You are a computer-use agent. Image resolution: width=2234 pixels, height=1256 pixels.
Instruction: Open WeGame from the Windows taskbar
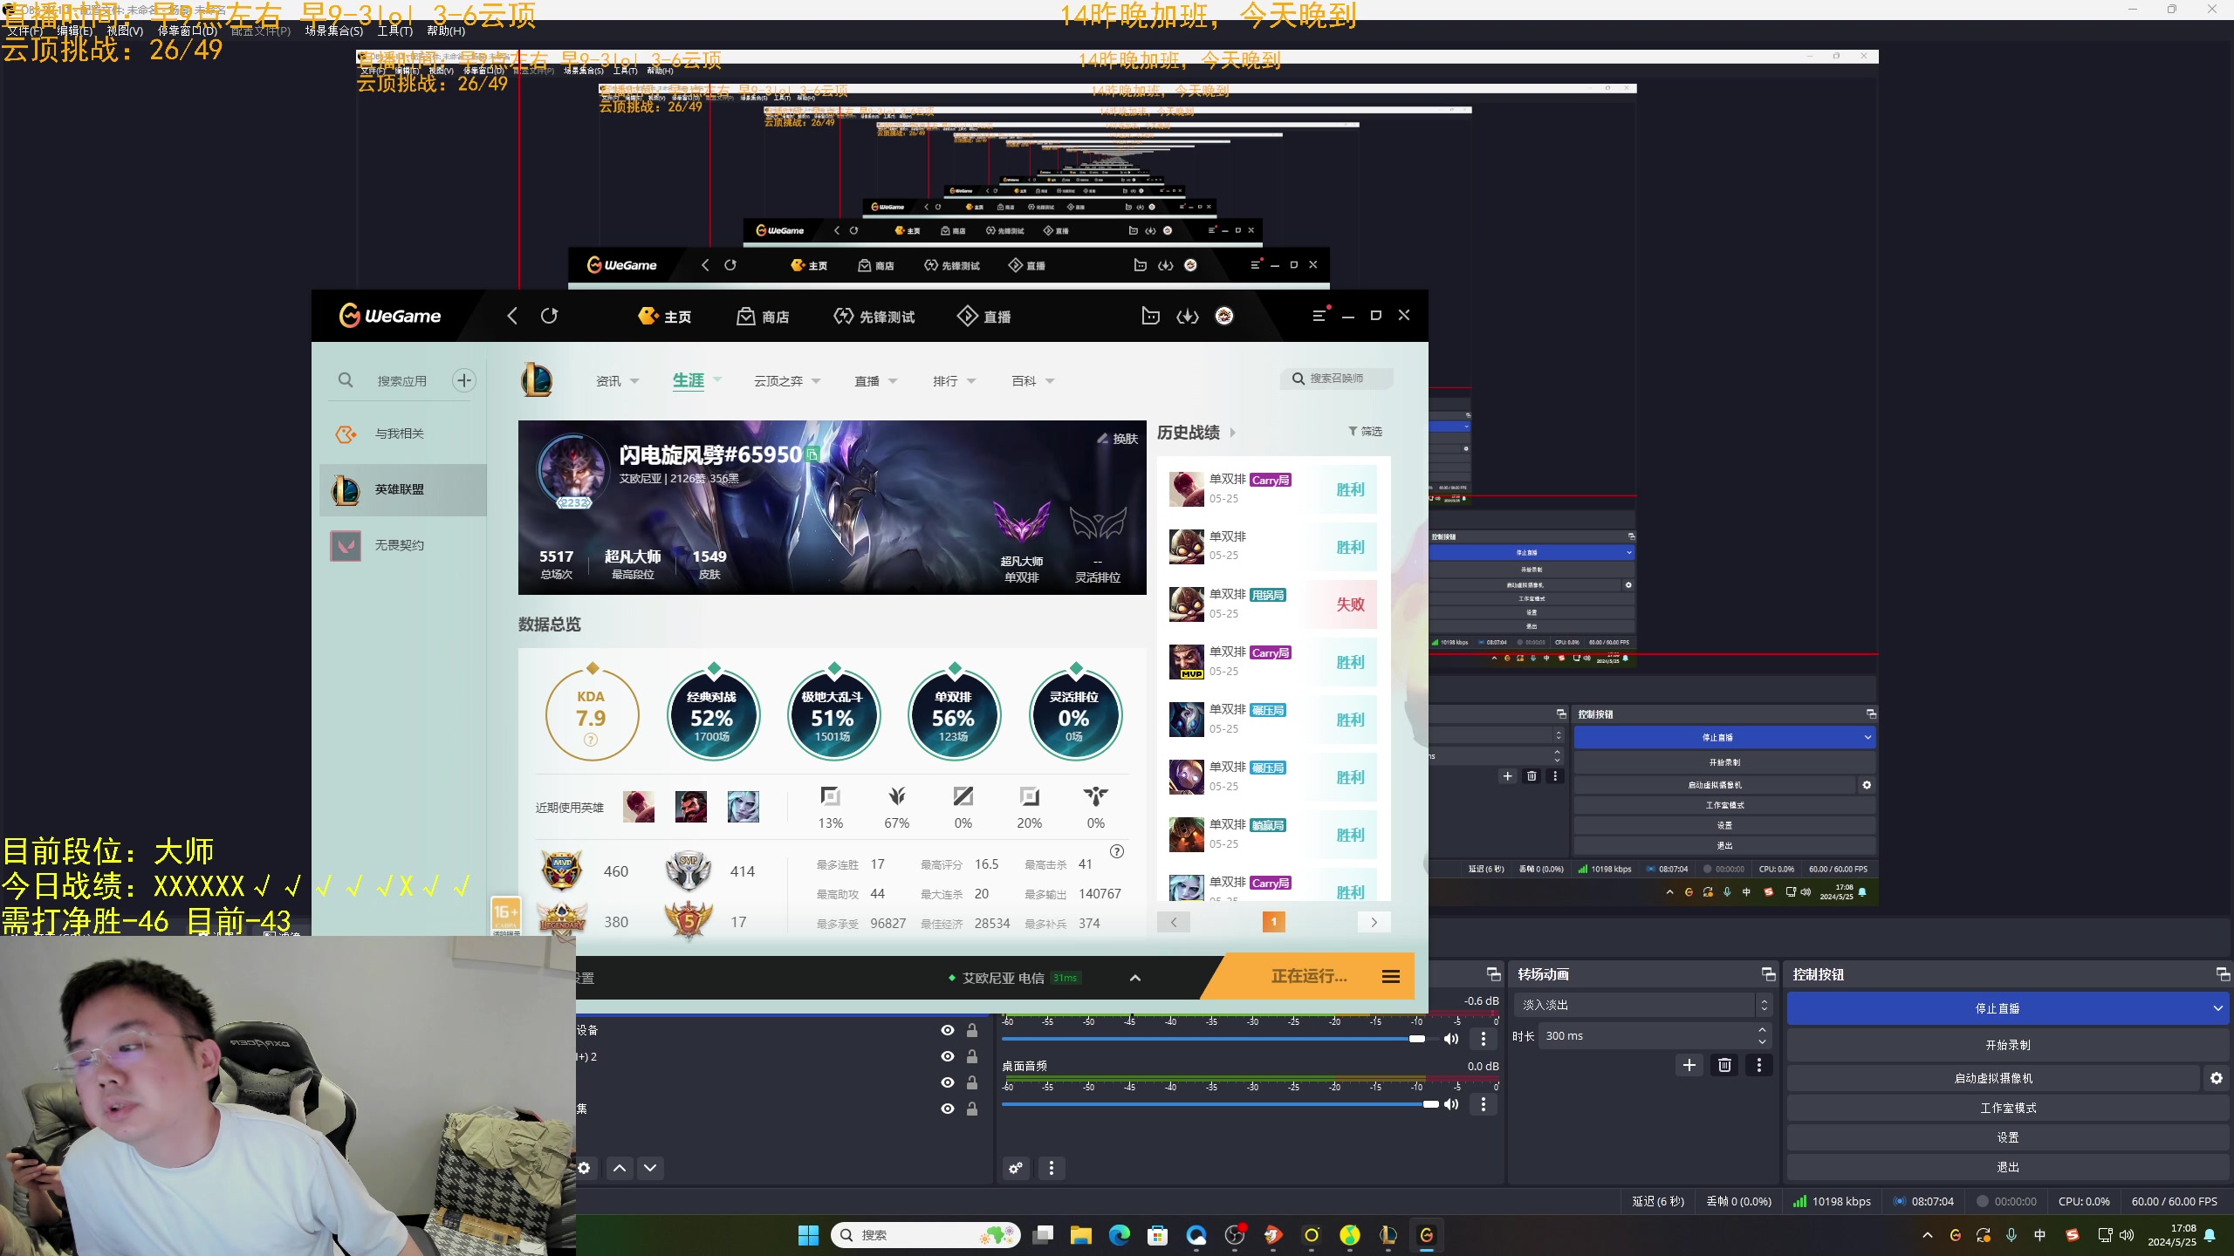tap(1427, 1235)
